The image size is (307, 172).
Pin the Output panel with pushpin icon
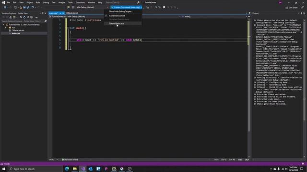301,13
